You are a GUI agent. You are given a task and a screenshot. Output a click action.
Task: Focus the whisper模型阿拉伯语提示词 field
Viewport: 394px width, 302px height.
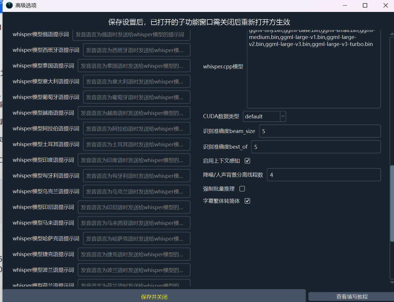tap(136, 128)
